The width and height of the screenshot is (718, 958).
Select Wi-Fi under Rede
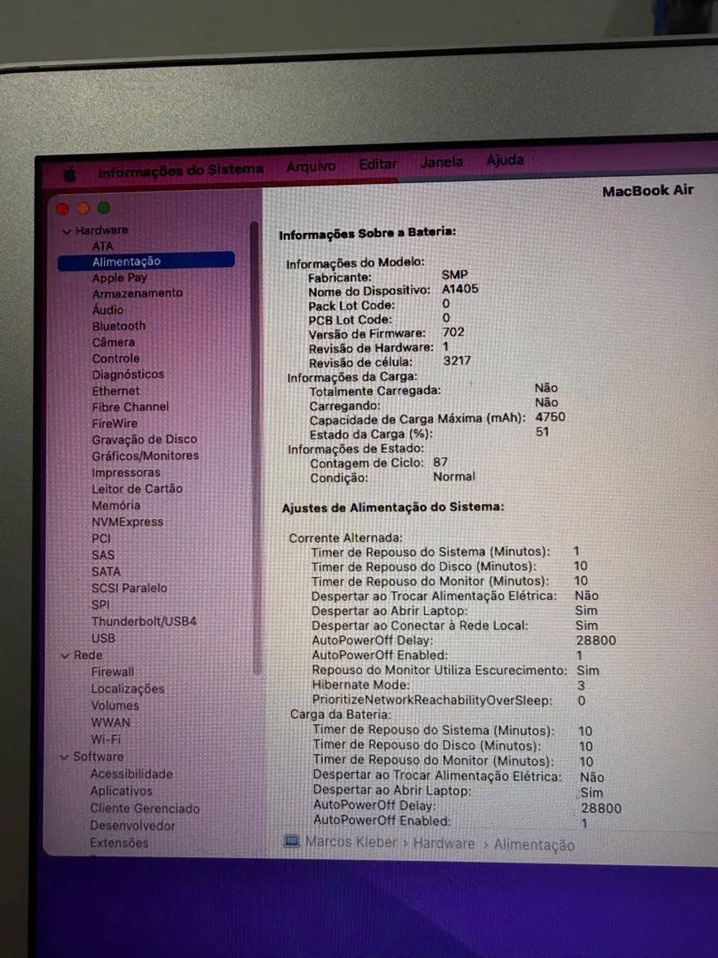(105, 739)
